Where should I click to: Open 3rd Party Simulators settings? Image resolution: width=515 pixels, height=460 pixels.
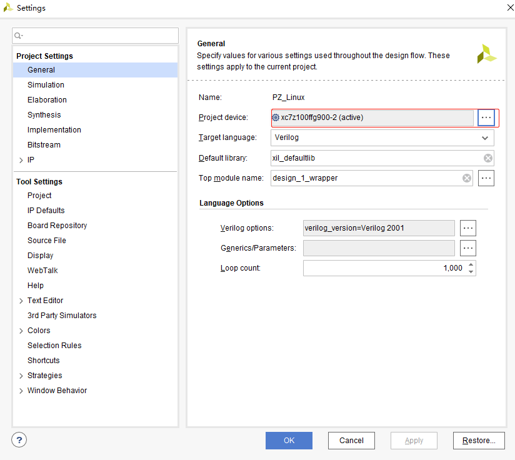pyautogui.click(x=62, y=316)
